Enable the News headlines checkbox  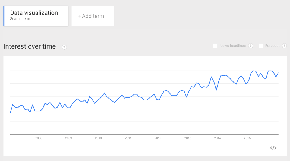coord(215,46)
